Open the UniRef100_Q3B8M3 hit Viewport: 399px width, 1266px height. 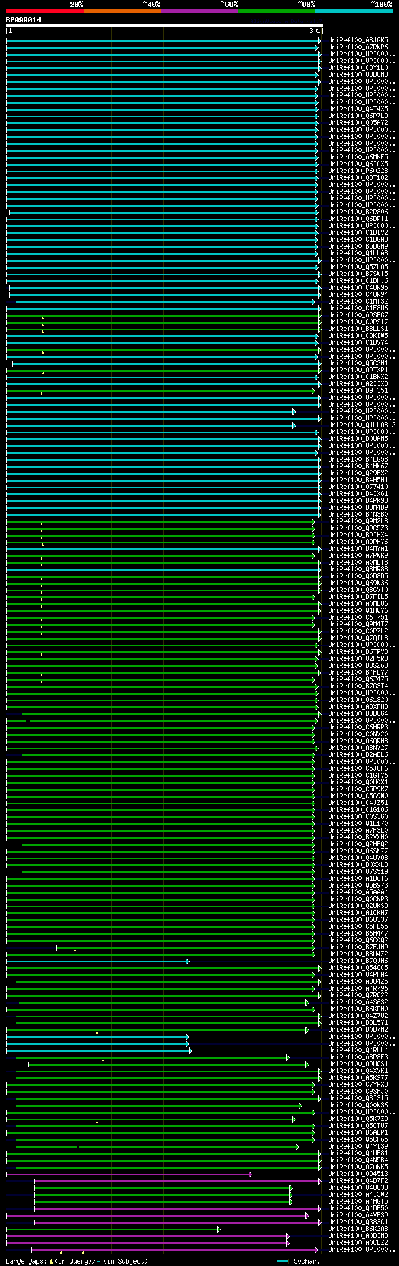click(x=358, y=74)
